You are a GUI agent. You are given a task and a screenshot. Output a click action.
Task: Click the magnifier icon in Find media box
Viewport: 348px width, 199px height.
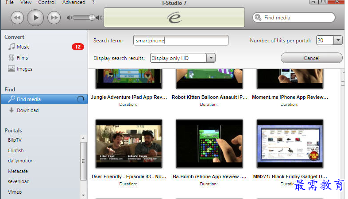click(x=258, y=17)
